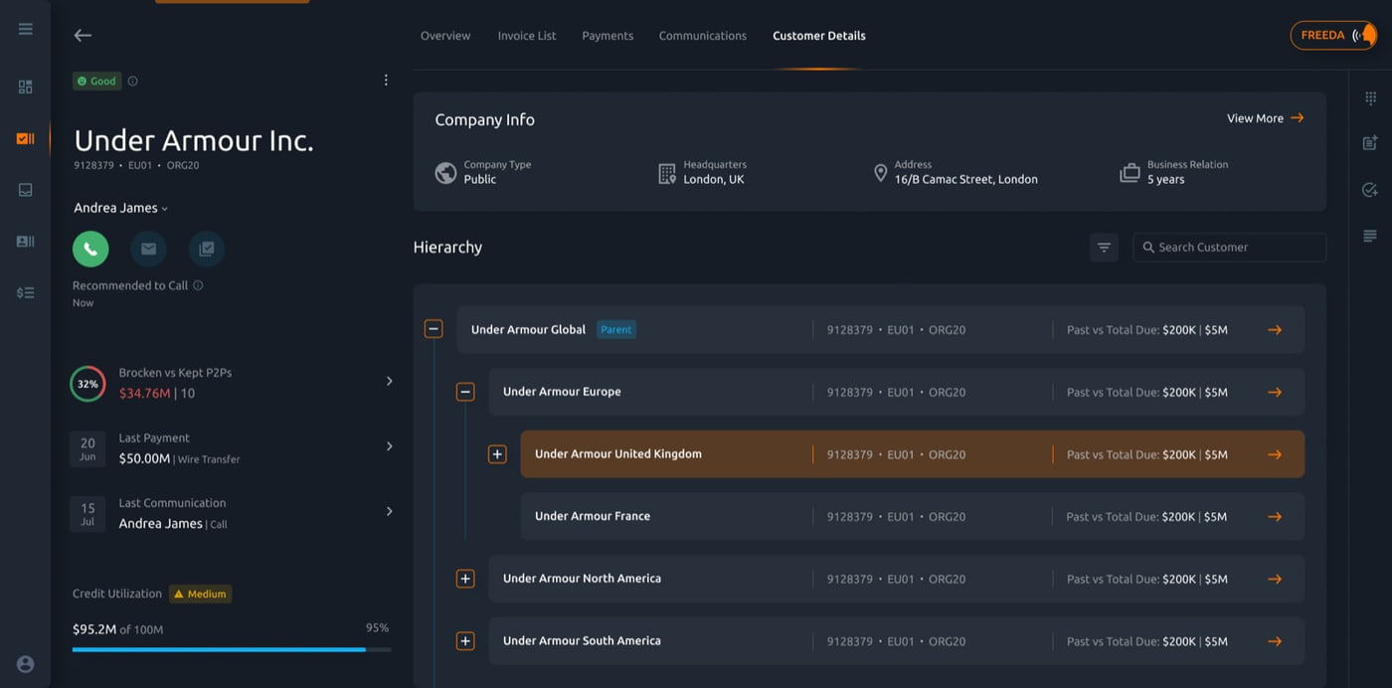Select the Under Armour France row
Screen dimensions: 1392x688
click(x=913, y=517)
